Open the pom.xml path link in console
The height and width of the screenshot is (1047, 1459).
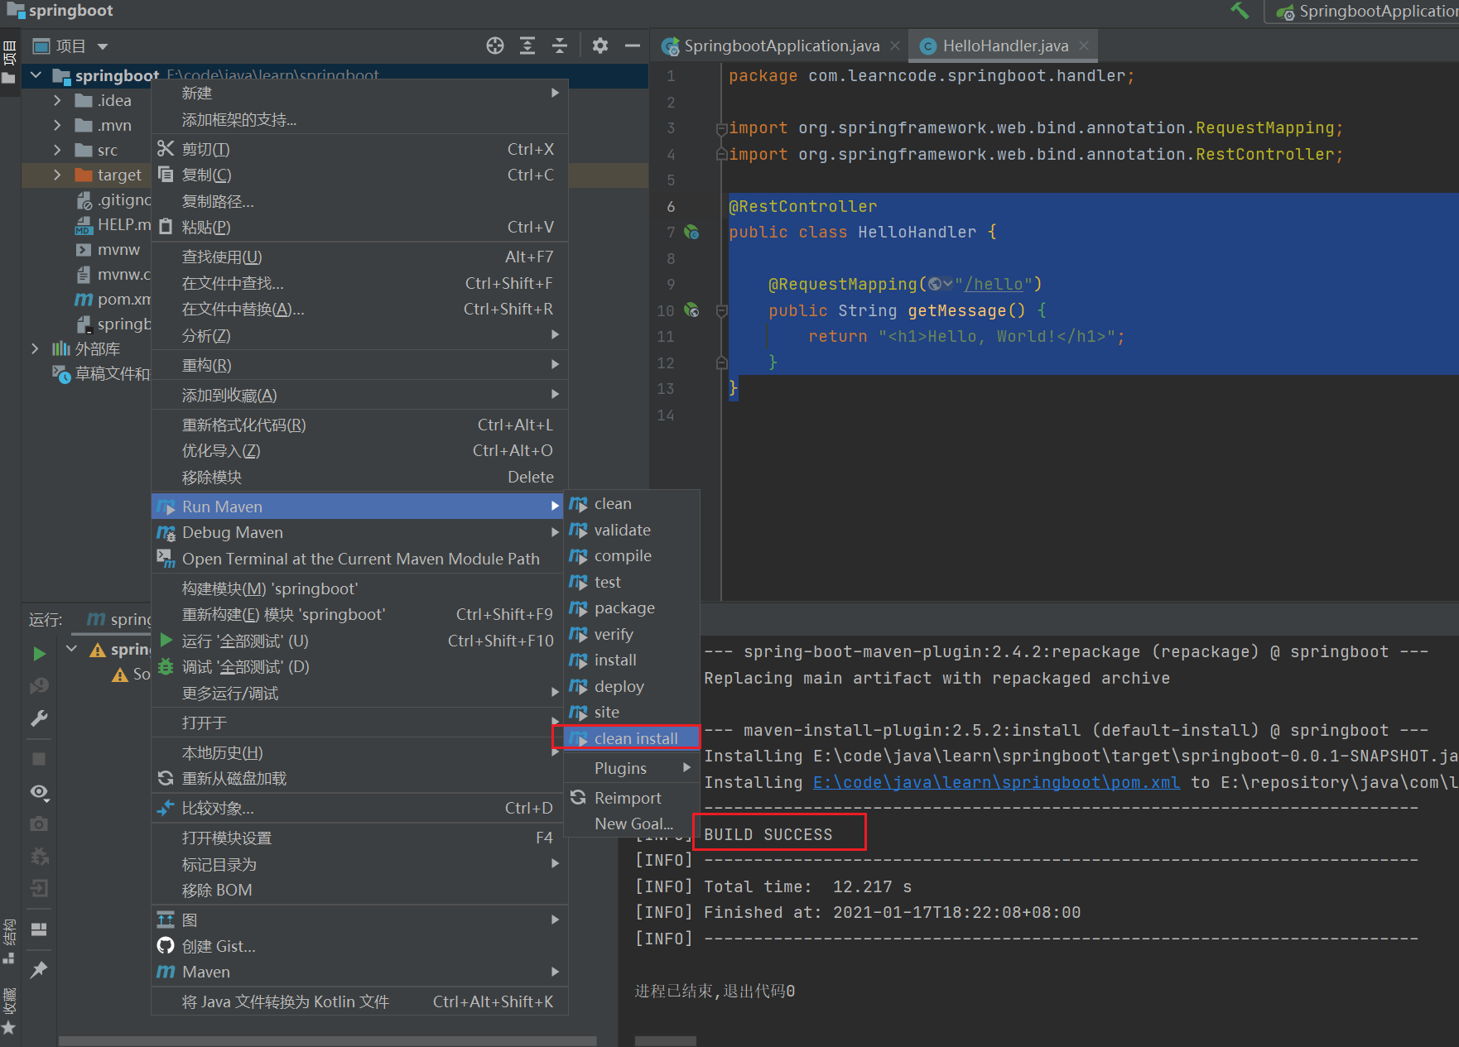tap(996, 782)
